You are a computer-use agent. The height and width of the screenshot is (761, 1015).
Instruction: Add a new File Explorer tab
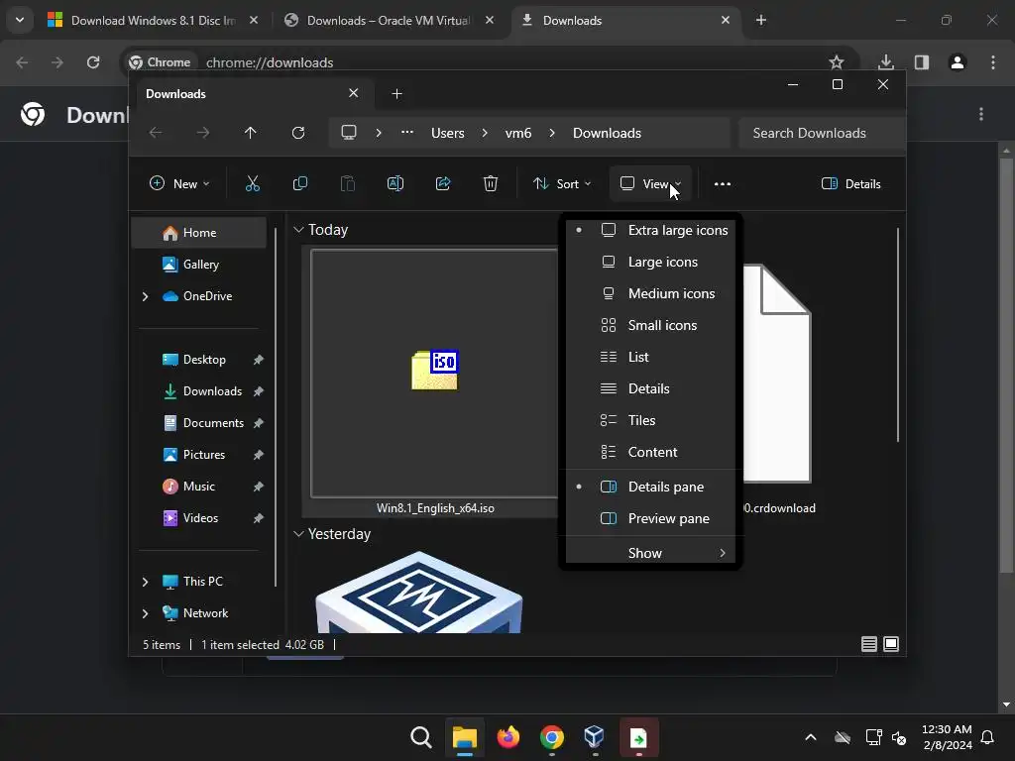(396, 94)
